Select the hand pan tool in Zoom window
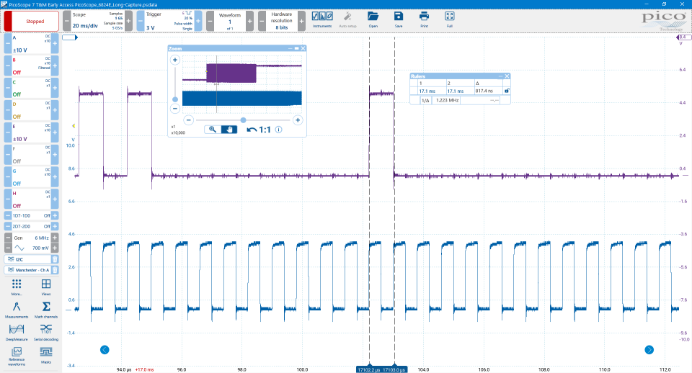This screenshot has width=692, height=373. tap(230, 130)
